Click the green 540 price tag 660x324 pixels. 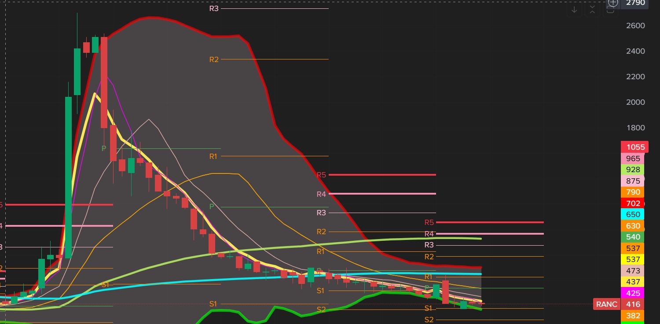[x=633, y=237]
